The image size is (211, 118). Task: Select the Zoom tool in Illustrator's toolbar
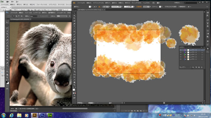click(75, 85)
